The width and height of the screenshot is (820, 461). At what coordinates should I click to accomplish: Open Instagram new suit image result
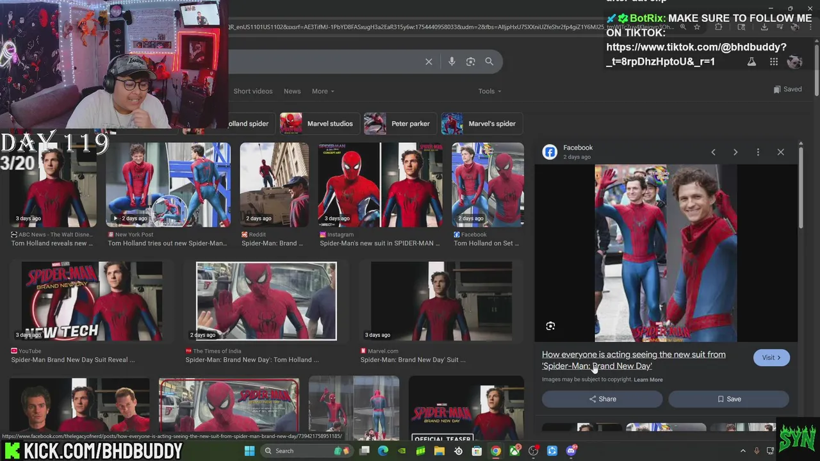coord(381,185)
